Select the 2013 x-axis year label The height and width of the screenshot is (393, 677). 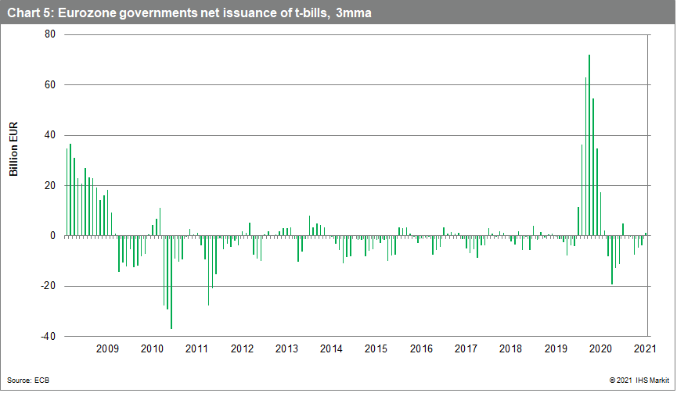coord(286,349)
